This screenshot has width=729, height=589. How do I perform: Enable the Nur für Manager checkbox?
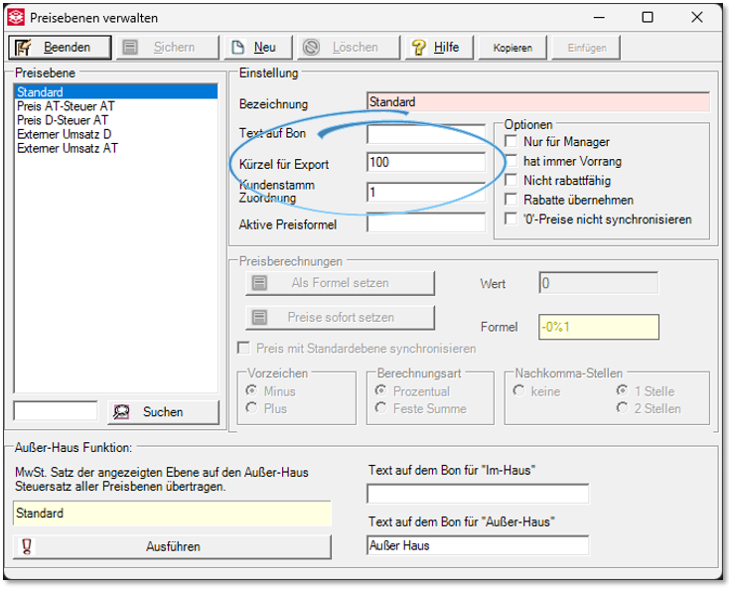511,142
